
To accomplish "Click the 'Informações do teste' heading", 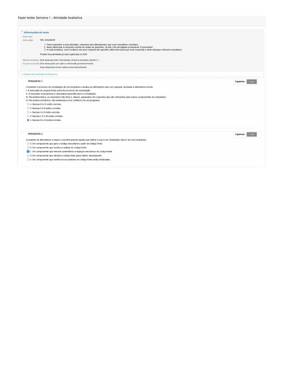I will 36,32.
